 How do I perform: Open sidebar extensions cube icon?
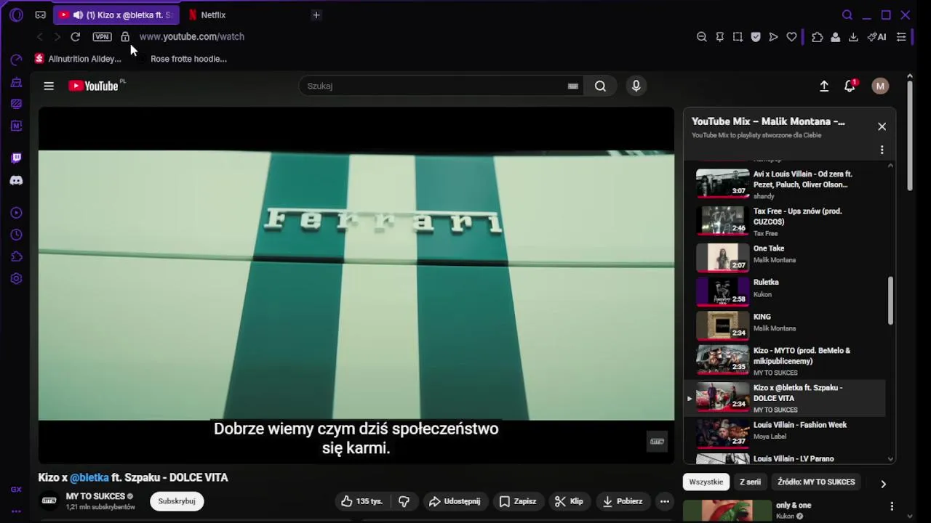[16, 256]
